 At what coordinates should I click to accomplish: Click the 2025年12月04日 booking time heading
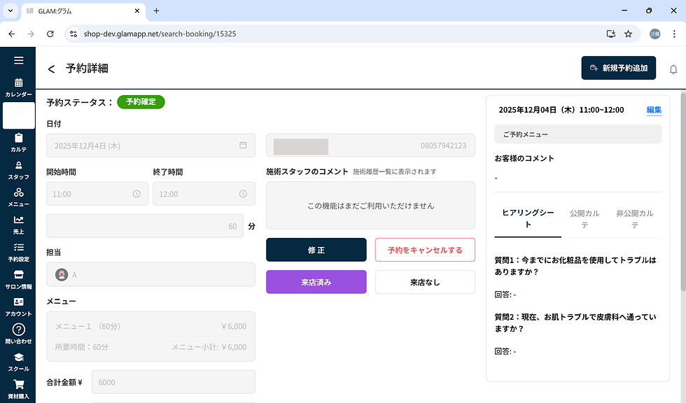[x=561, y=110]
